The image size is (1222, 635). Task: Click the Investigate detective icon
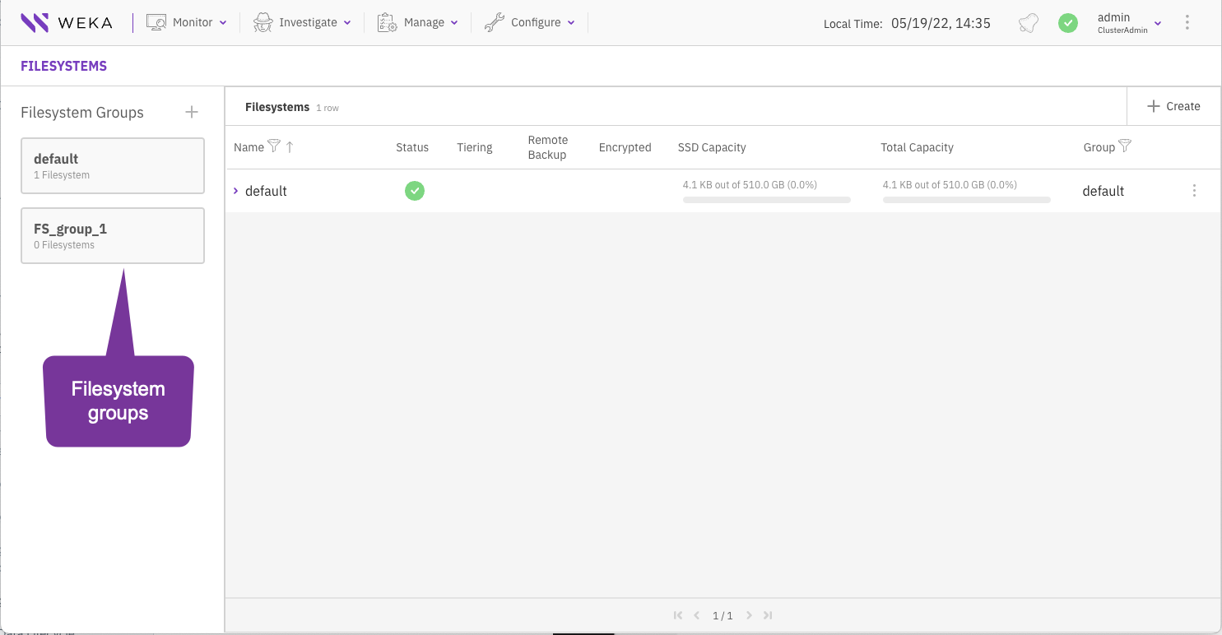(x=262, y=21)
